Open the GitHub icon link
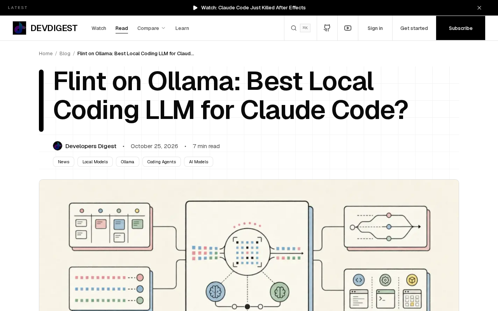 [x=327, y=28]
